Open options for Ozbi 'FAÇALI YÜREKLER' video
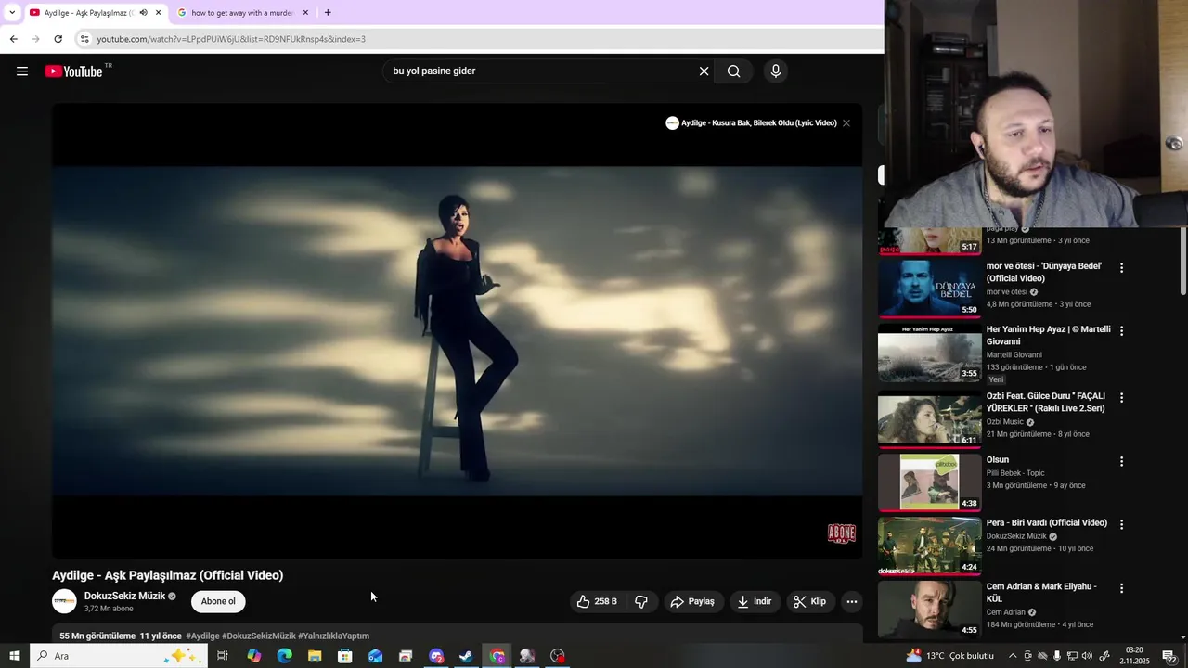The height and width of the screenshot is (668, 1188). pos(1121,397)
